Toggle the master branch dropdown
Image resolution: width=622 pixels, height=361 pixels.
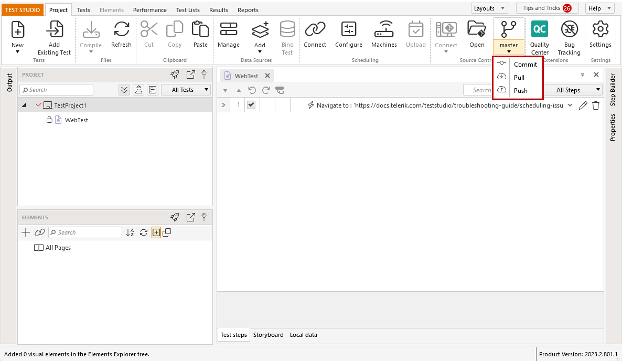click(509, 48)
